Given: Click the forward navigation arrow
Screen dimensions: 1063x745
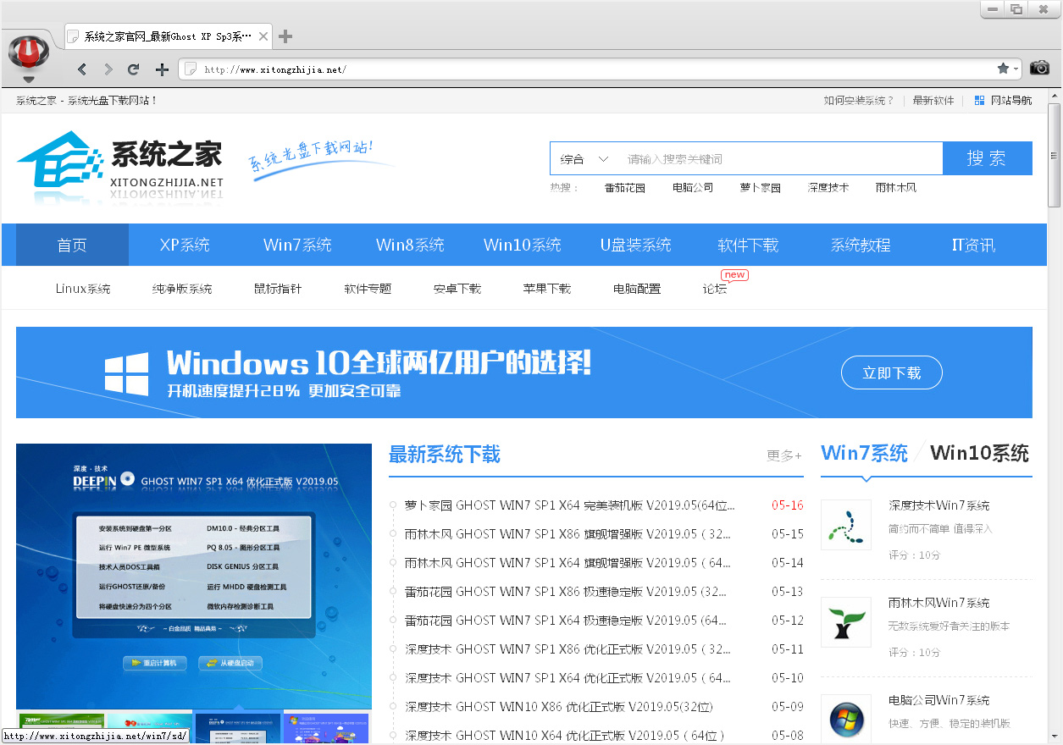Looking at the screenshot, I should click(x=108, y=69).
